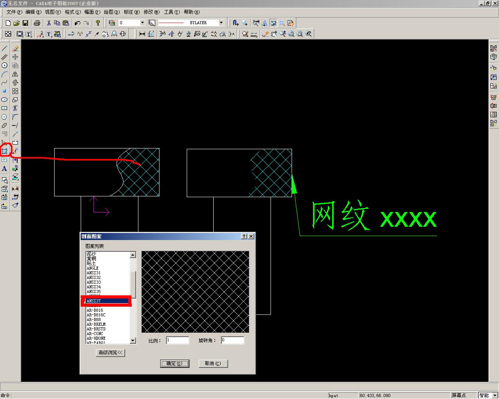Select the Spline curve tool
Screen dimensions: 499x399
tap(4, 83)
